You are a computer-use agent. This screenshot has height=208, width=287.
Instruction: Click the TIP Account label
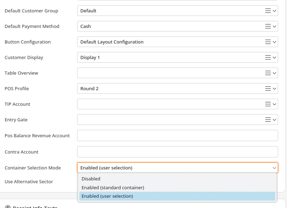17,104
